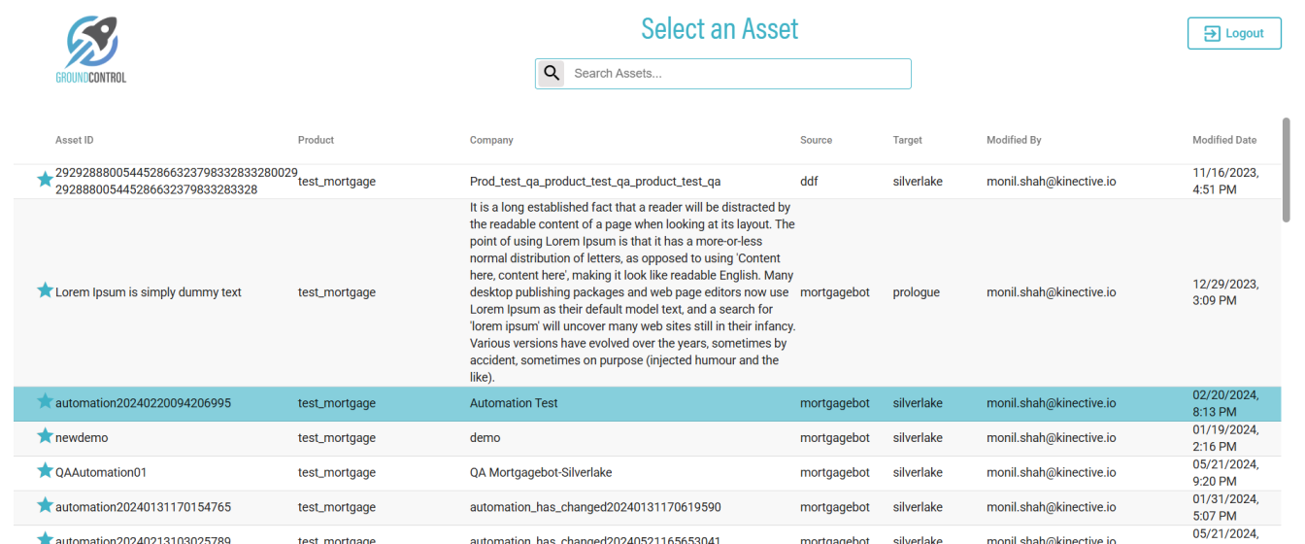1305x544 pixels.
Task: Click the Ground Control rocket logo
Action: (x=91, y=49)
